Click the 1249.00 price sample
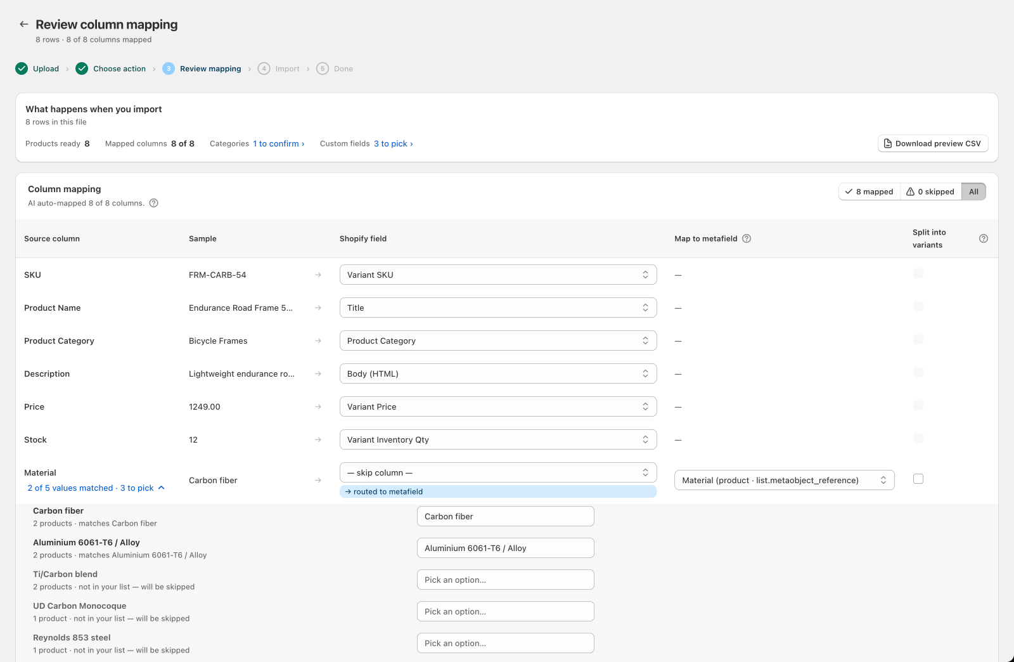 205,406
